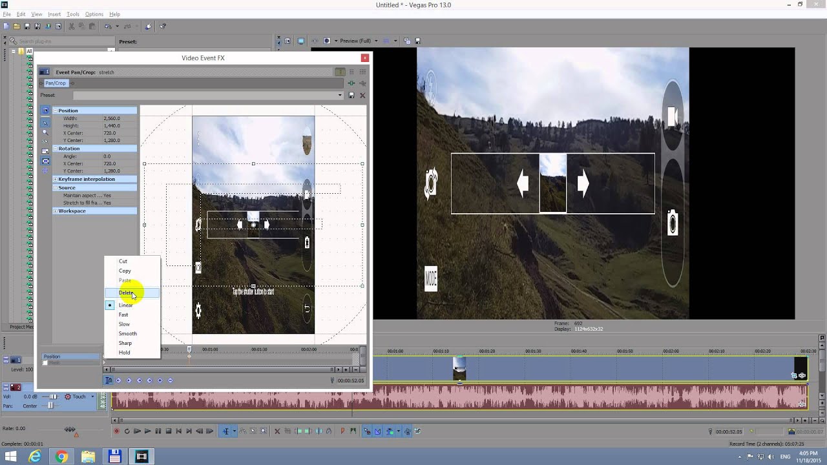Delete the Pan/Crop preset
The height and width of the screenshot is (465, 827).
(x=362, y=96)
